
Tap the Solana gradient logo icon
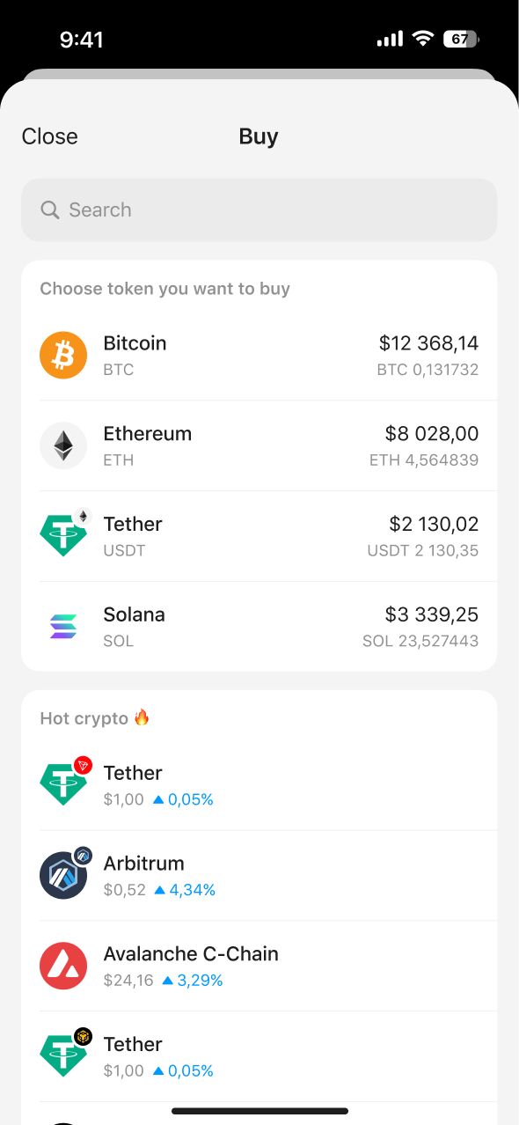pos(63,626)
